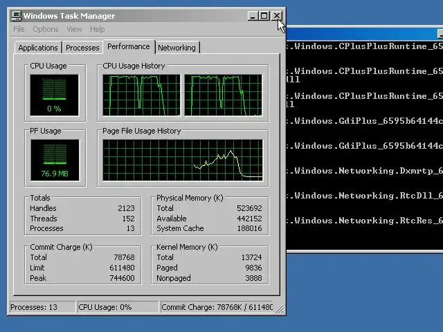Click Commit Charge Limit 611480
The image size is (443, 332).
click(x=122, y=268)
